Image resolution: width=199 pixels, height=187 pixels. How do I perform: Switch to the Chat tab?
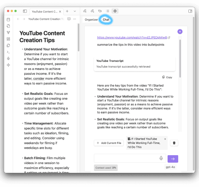[x=106, y=20]
